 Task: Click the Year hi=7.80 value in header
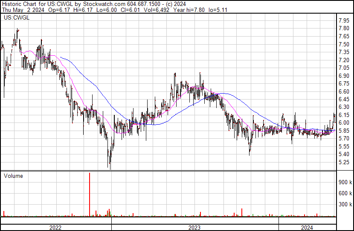(189, 10)
